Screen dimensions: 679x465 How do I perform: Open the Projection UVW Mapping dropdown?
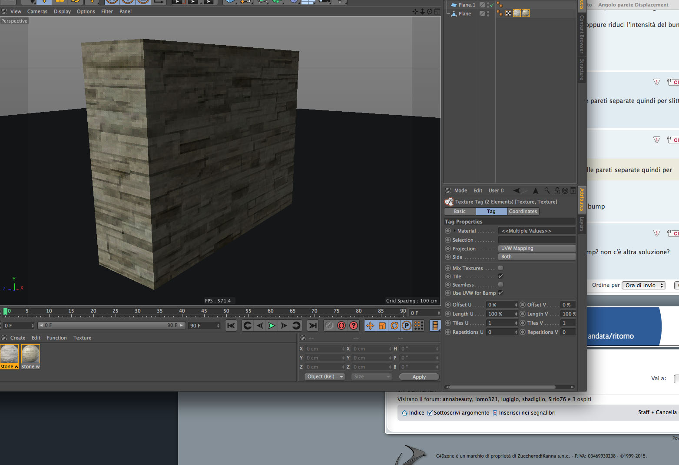tap(537, 249)
